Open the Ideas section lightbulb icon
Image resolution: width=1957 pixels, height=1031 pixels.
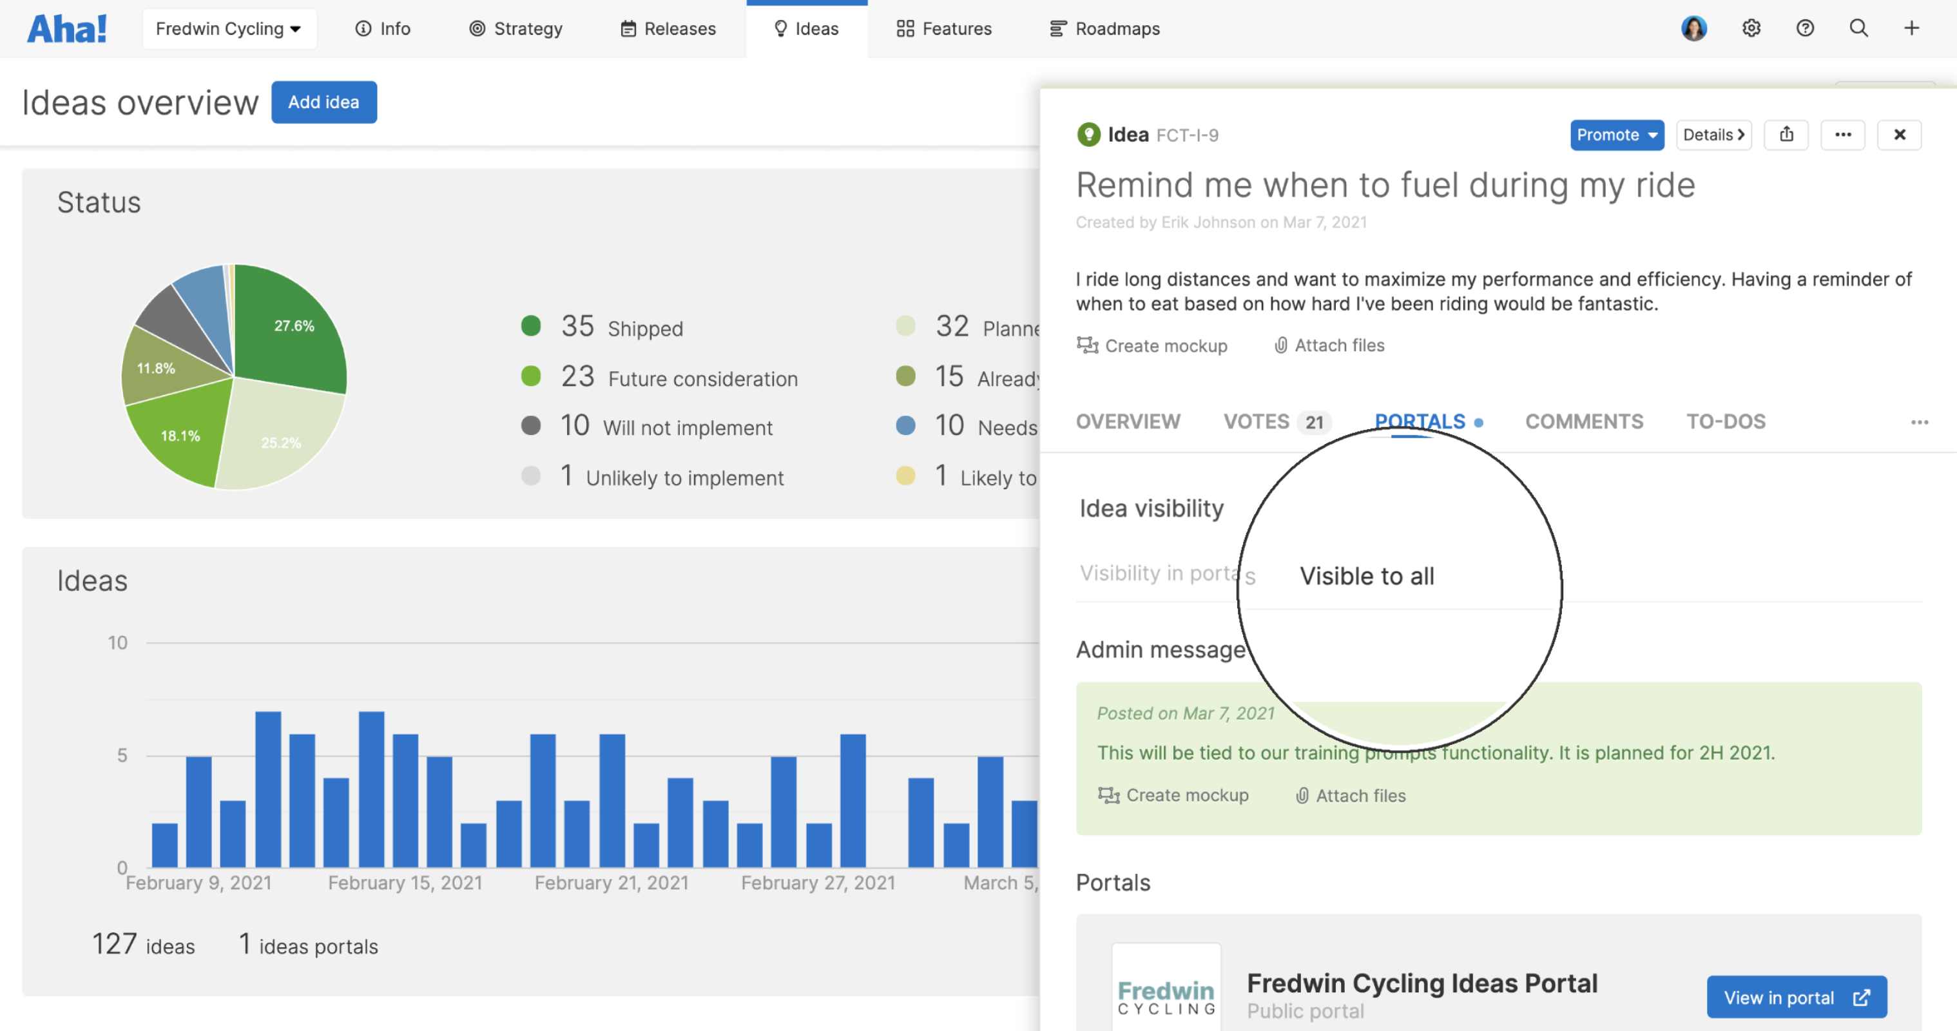coord(782,28)
